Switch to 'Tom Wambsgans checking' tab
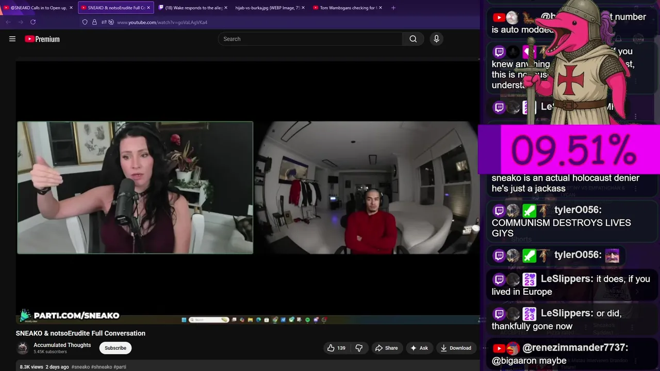Image resolution: width=660 pixels, height=371 pixels. point(348,8)
